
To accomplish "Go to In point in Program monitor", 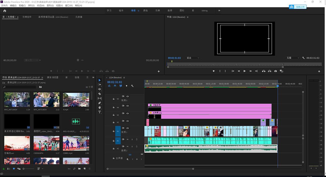I will (233, 71).
